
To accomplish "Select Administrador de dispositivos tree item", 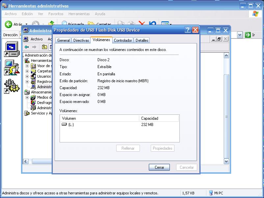I will tap(44, 87).
